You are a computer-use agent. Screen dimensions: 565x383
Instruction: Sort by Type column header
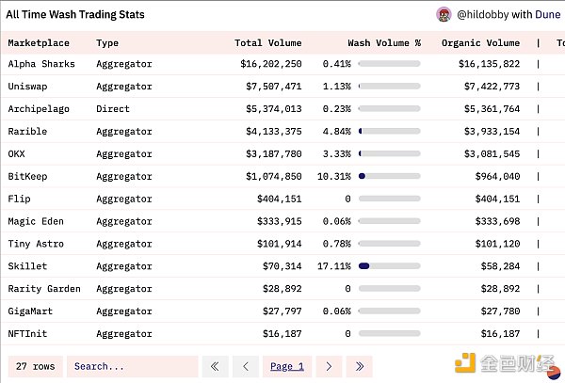pos(107,42)
